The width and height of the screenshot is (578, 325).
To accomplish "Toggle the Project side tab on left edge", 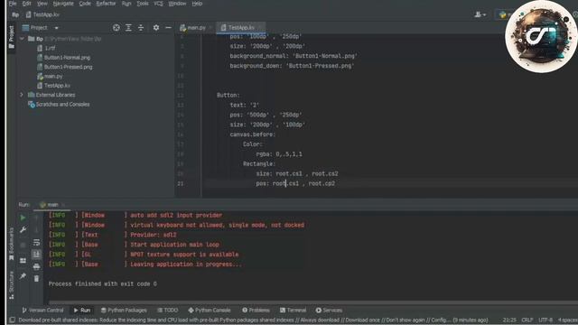I will (12, 37).
